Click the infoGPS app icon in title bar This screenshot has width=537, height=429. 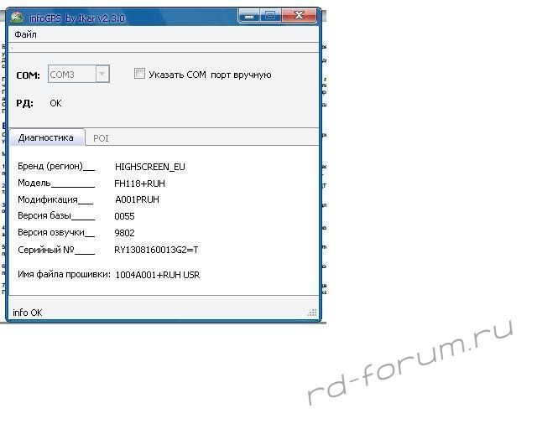pyautogui.click(x=17, y=15)
